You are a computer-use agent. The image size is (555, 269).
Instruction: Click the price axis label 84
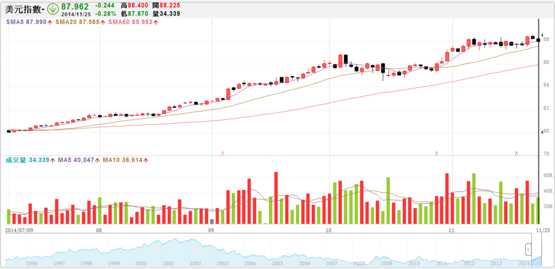[547, 85]
